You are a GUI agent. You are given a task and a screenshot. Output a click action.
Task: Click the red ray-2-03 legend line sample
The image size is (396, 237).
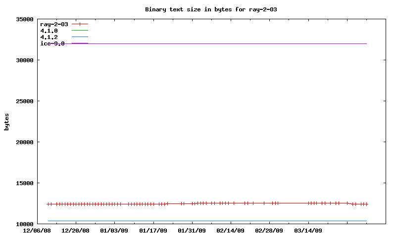coord(80,24)
